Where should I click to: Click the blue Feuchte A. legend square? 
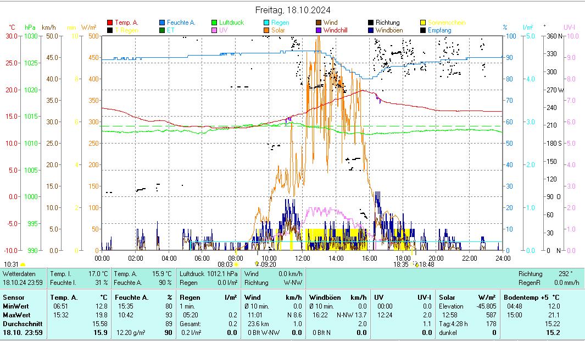(x=163, y=23)
